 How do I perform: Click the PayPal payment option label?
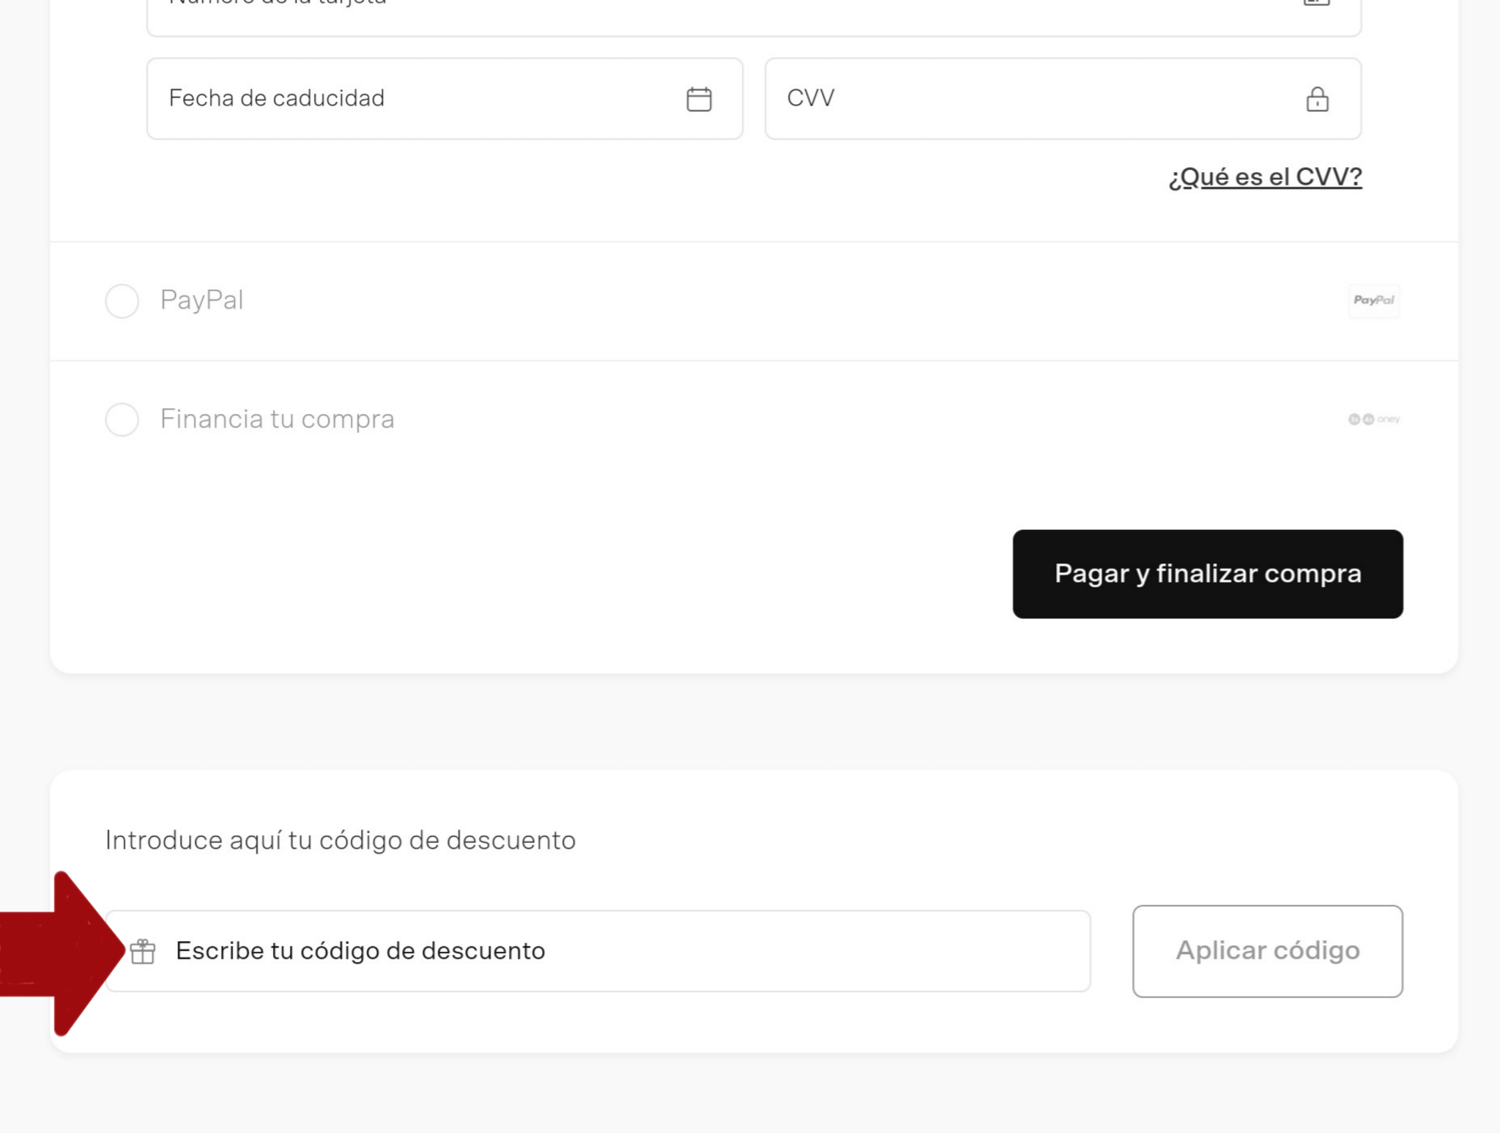click(201, 300)
